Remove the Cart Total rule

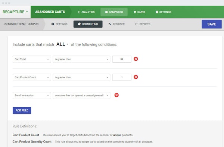pyautogui.click(x=136, y=59)
